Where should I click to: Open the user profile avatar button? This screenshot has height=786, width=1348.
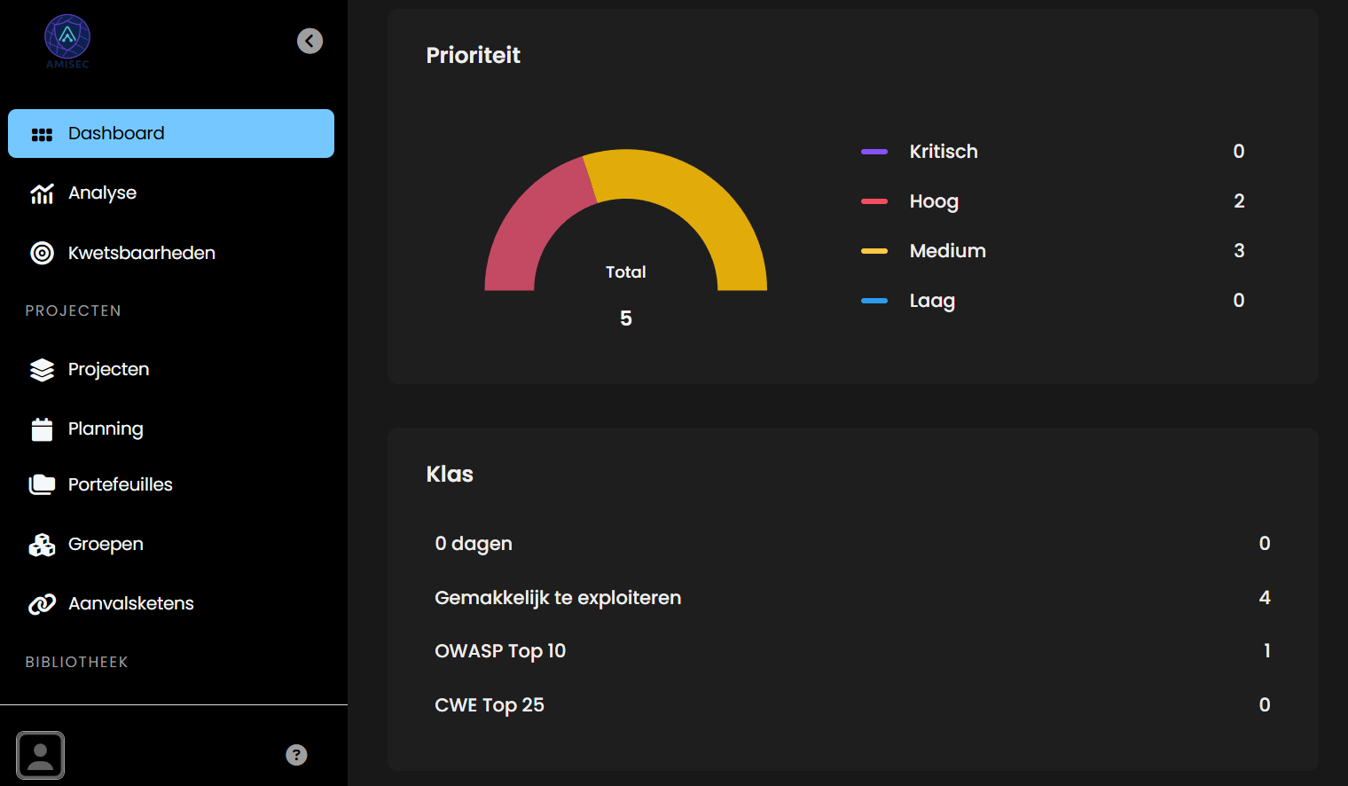click(x=41, y=755)
